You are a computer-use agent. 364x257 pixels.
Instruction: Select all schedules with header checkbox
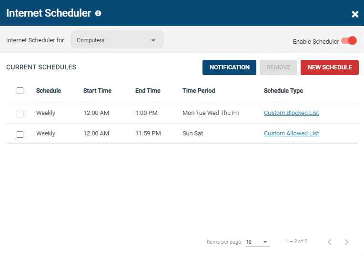click(20, 91)
